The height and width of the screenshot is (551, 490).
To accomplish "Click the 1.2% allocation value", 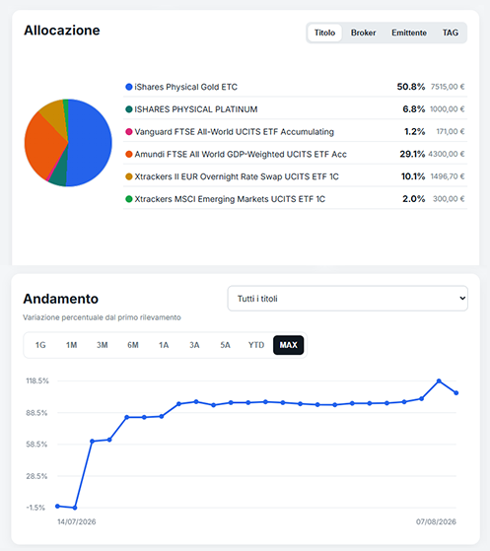I will pyautogui.click(x=415, y=131).
